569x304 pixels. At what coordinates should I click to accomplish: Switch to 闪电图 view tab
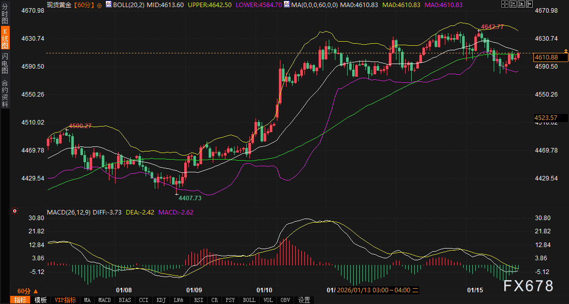point(5,63)
